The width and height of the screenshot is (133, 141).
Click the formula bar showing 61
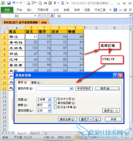pyautogui.click(x=92, y=16)
